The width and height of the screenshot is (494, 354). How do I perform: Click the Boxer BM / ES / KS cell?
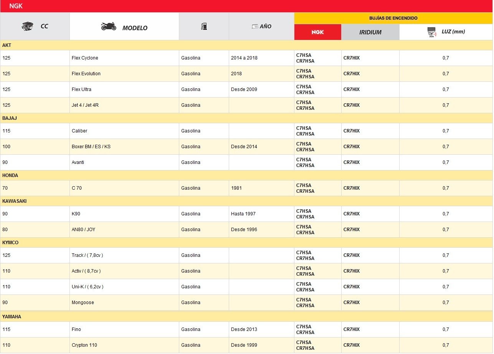pos(124,147)
